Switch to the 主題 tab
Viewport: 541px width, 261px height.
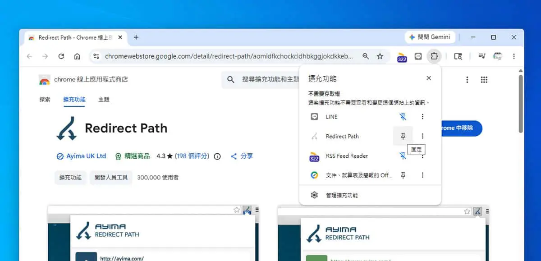[x=104, y=100]
